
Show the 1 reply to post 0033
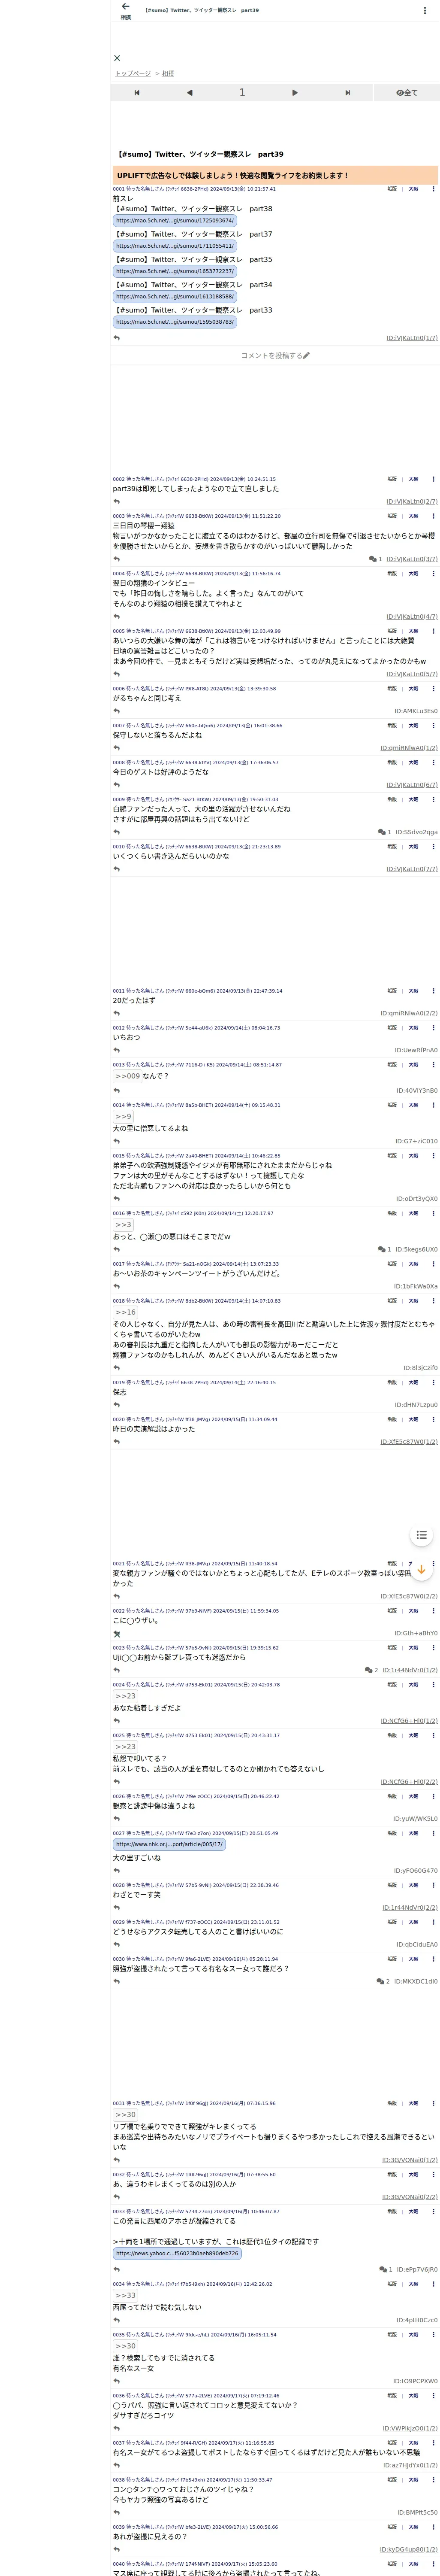(x=385, y=2270)
